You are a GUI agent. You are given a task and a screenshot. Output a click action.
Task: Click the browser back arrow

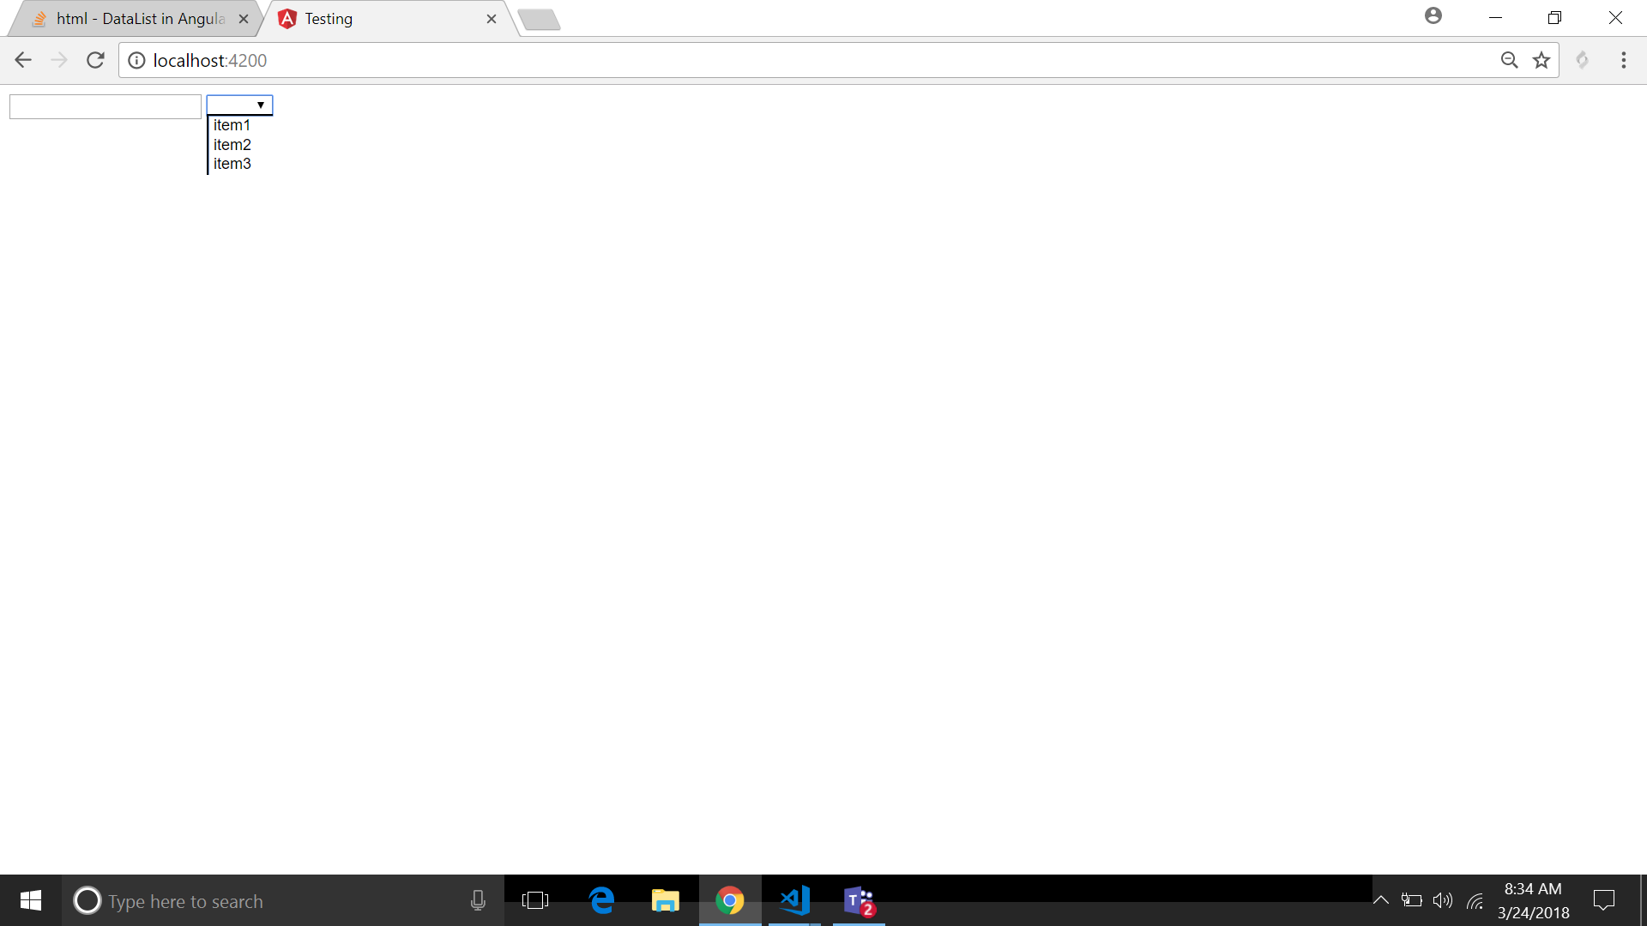click(x=23, y=60)
